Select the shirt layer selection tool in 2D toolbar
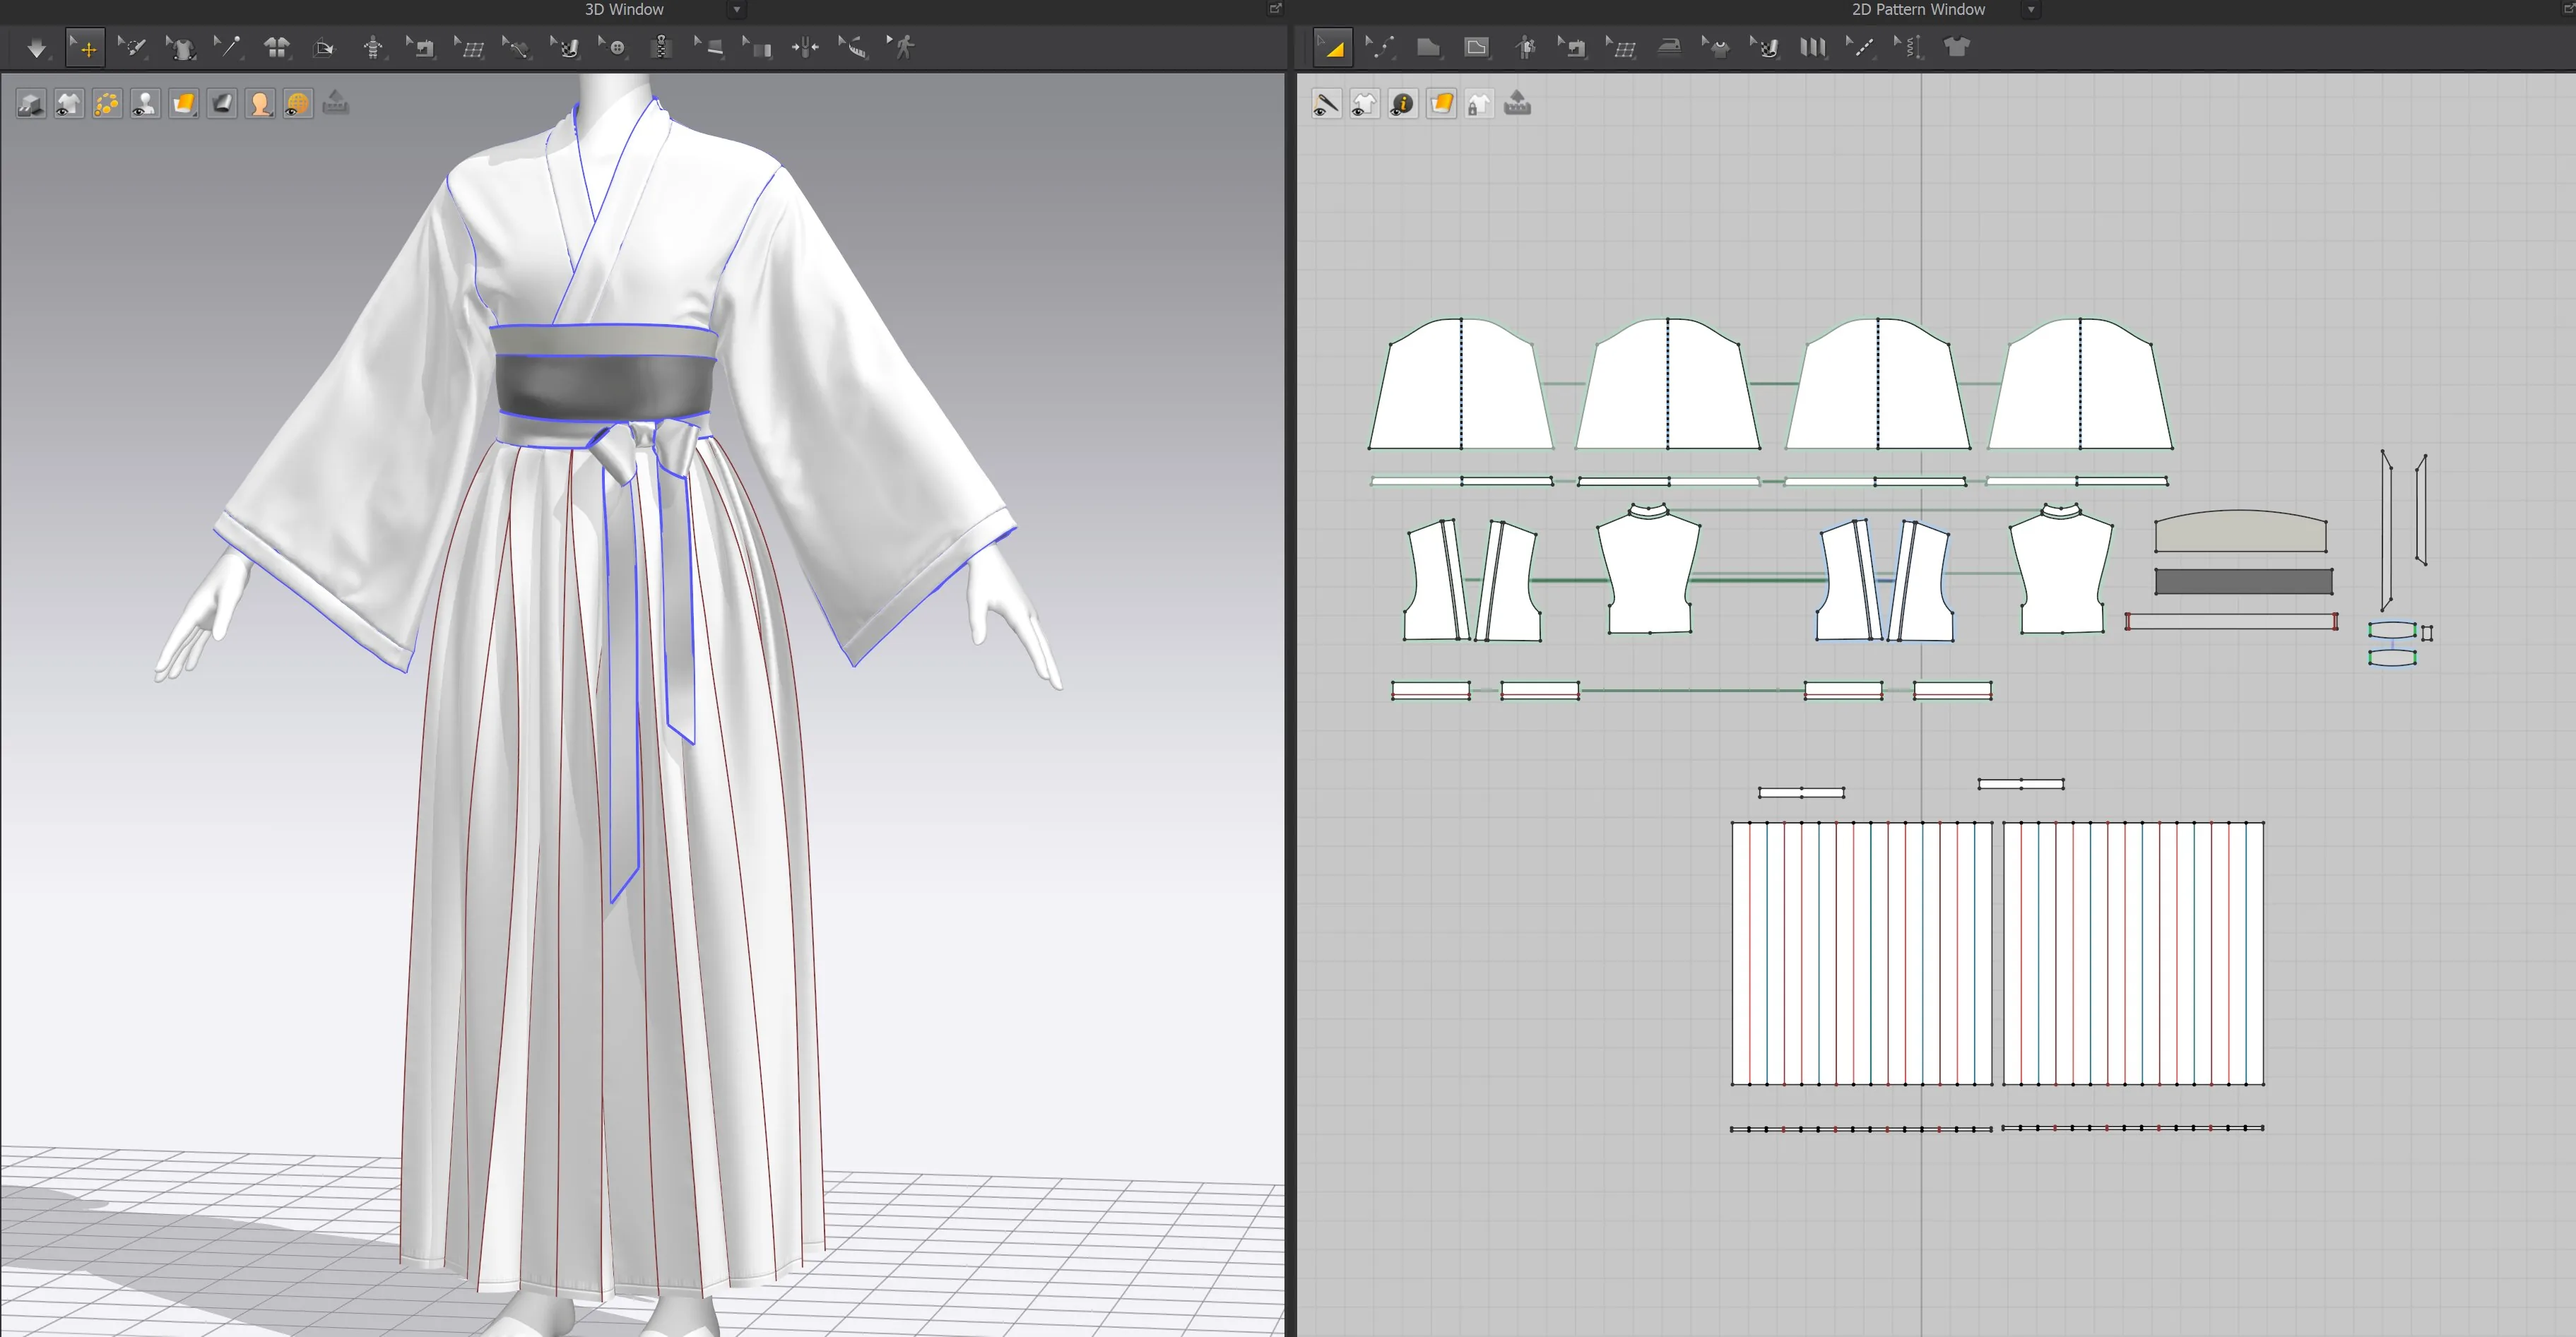Screen dimensions: 2576x1337 point(1716,47)
